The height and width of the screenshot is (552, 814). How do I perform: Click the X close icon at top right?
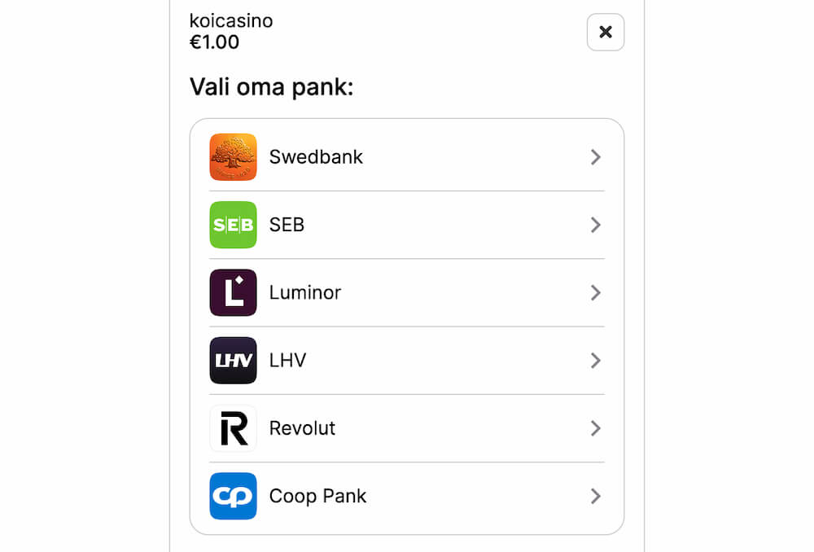pyautogui.click(x=606, y=32)
